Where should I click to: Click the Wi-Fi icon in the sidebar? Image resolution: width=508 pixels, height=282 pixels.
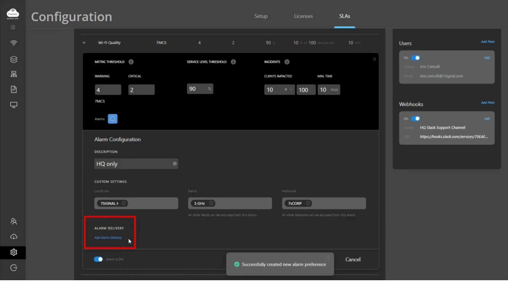(13, 43)
